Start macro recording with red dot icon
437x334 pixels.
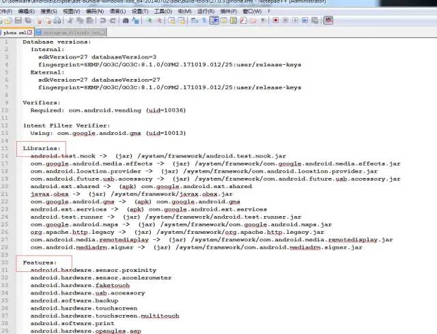tap(276, 20)
